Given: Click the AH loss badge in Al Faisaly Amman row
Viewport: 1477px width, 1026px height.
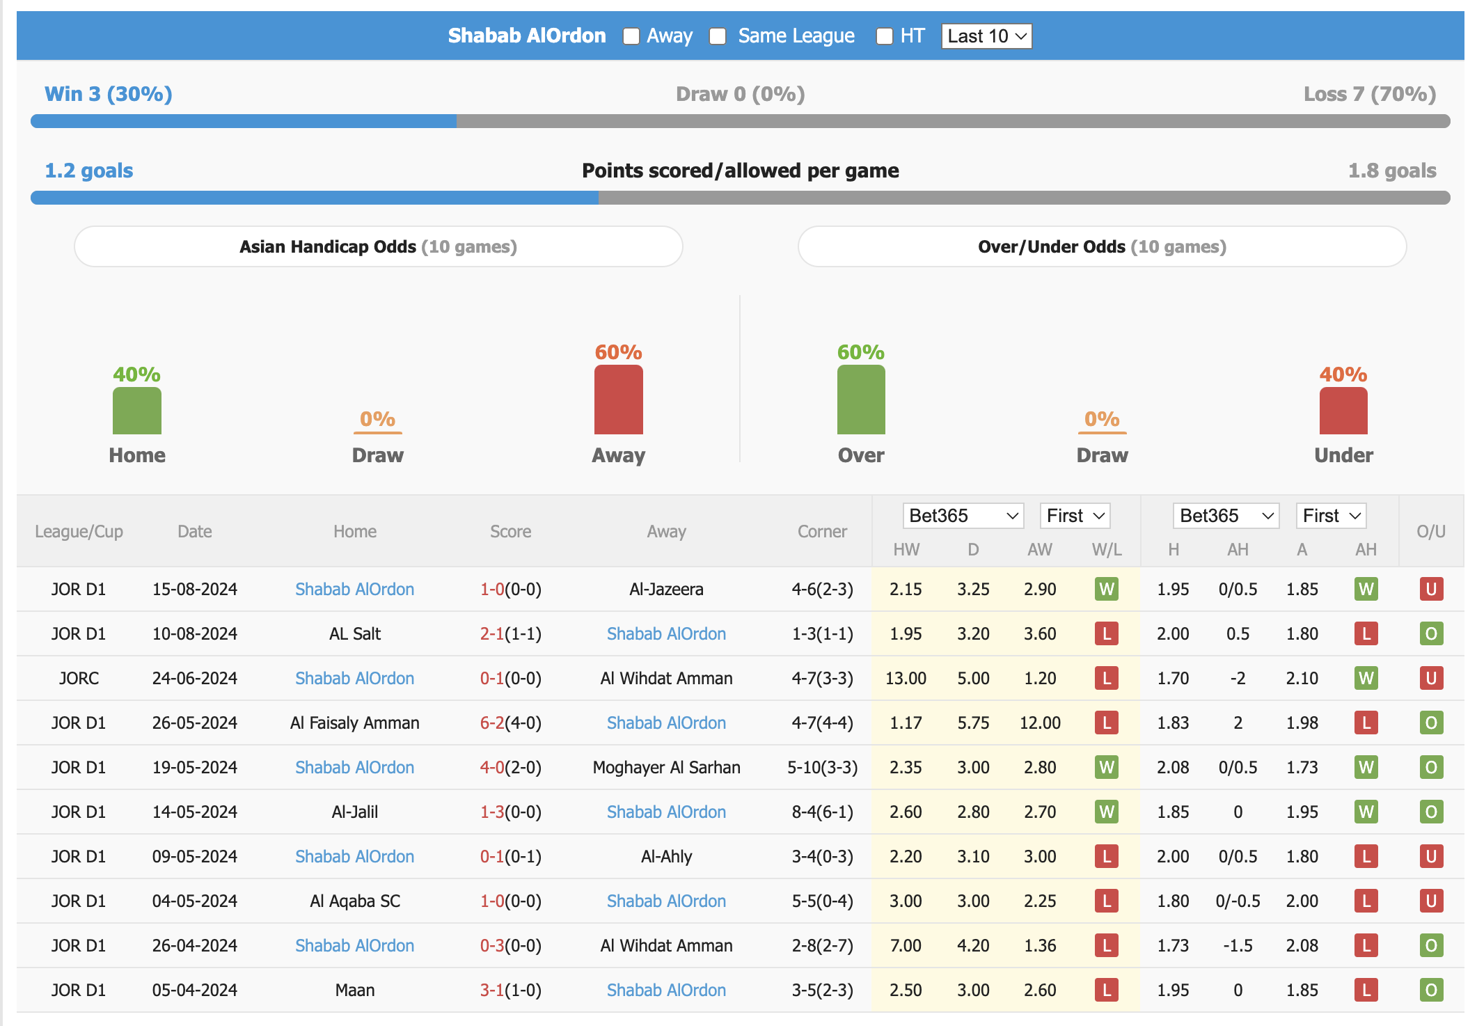Looking at the screenshot, I should click(x=1366, y=723).
